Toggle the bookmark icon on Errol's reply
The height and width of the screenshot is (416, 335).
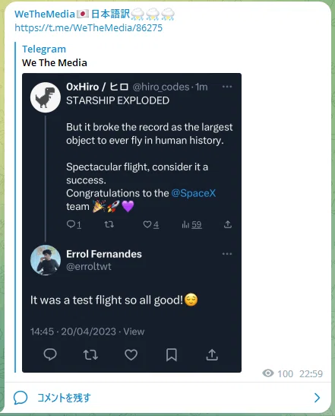click(172, 354)
